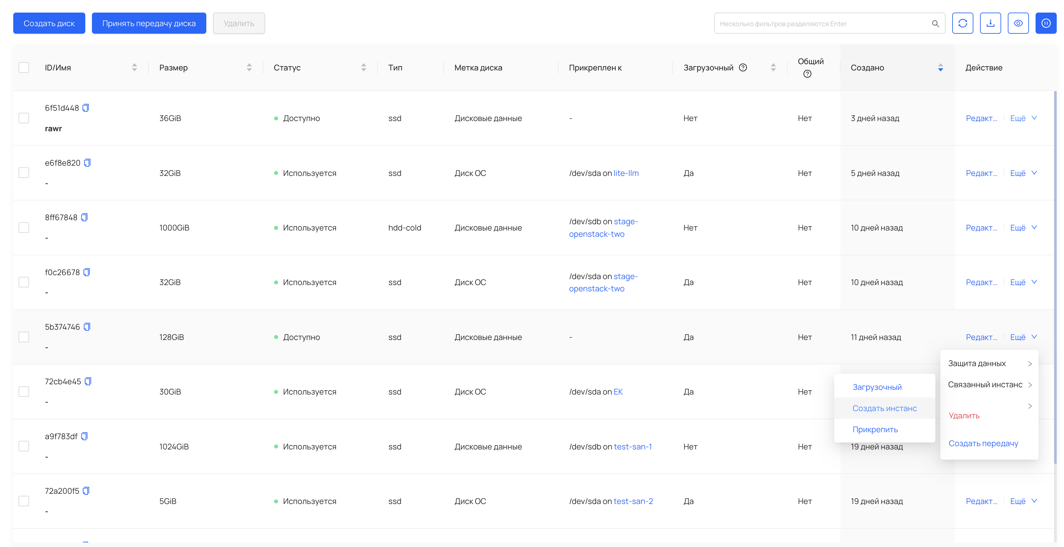Click help icon next to Загрузочный
Screen dimensions: 1064x547
point(743,67)
